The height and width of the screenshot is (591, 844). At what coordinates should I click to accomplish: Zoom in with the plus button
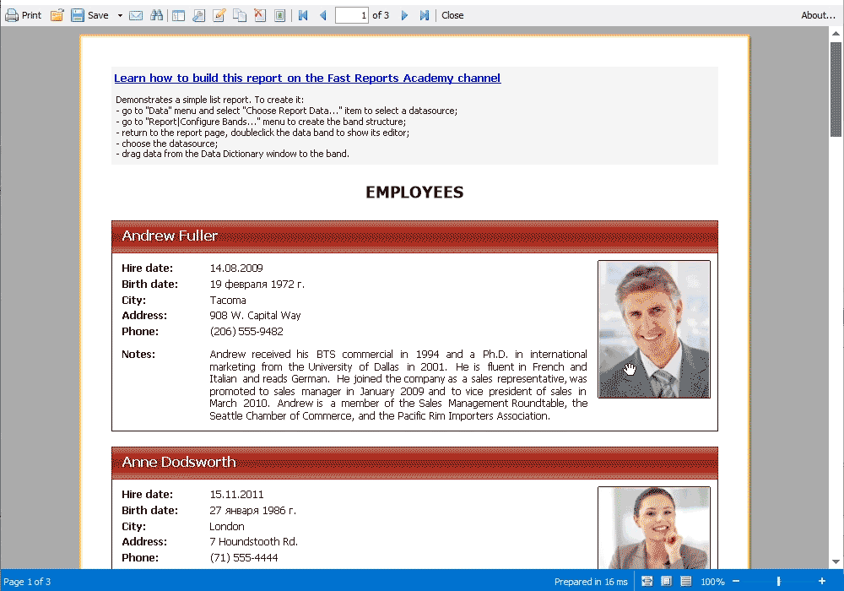coord(822,582)
